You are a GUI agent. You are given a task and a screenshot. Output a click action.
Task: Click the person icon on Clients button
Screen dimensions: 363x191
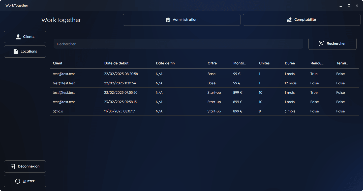(x=18, y=37)
